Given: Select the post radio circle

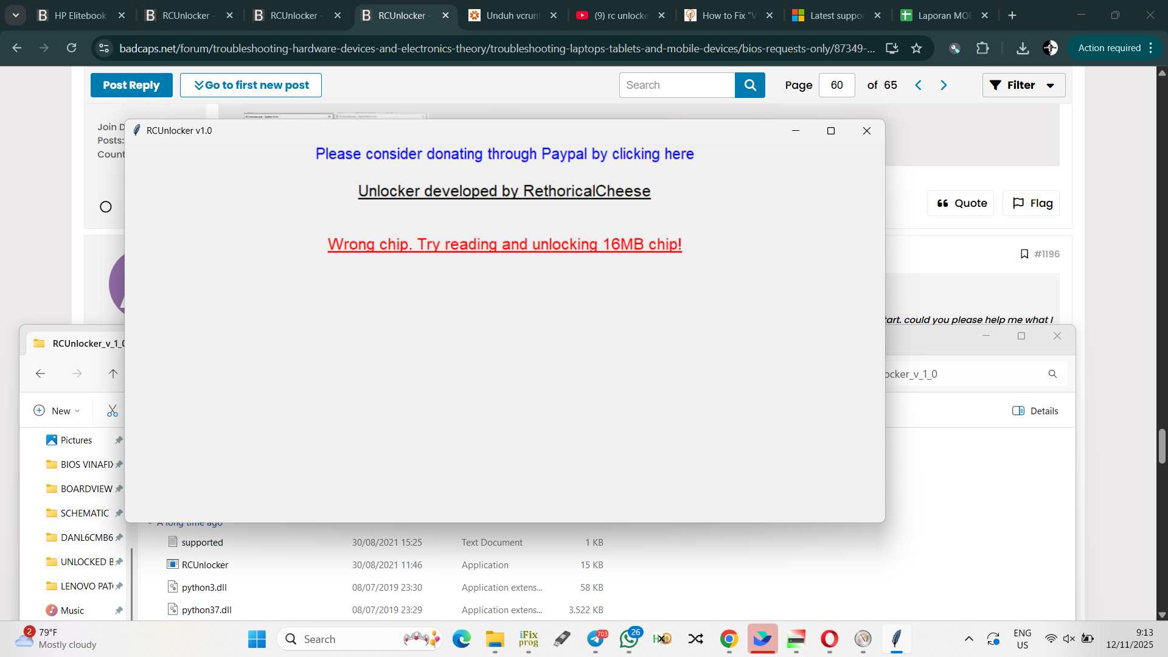Looking at the screenshot, I should (x=106, y=207).
